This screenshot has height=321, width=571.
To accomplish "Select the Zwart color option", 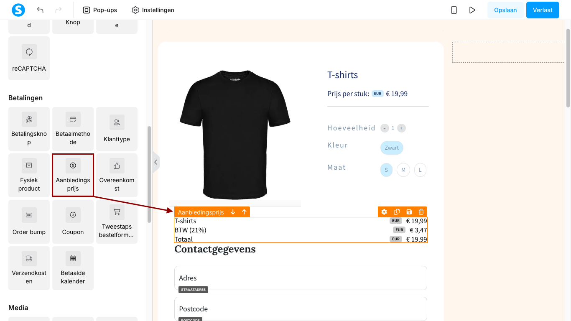I will [392, 148].
